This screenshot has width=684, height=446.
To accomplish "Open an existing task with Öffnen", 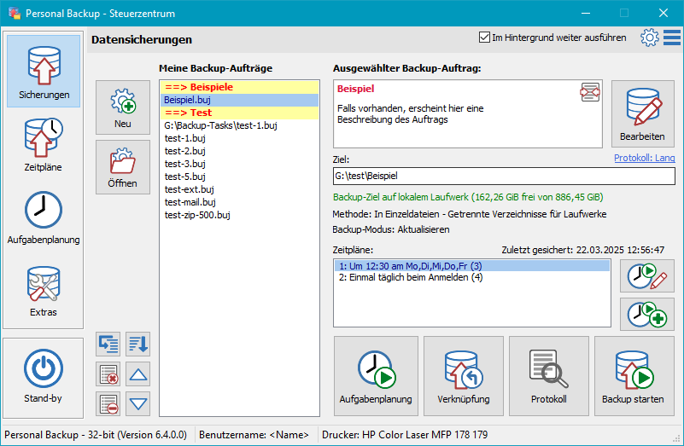I will (123, 167).
